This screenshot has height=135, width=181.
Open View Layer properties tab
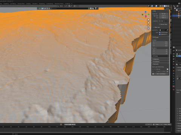pyautogui.click(x=173, y=59)
